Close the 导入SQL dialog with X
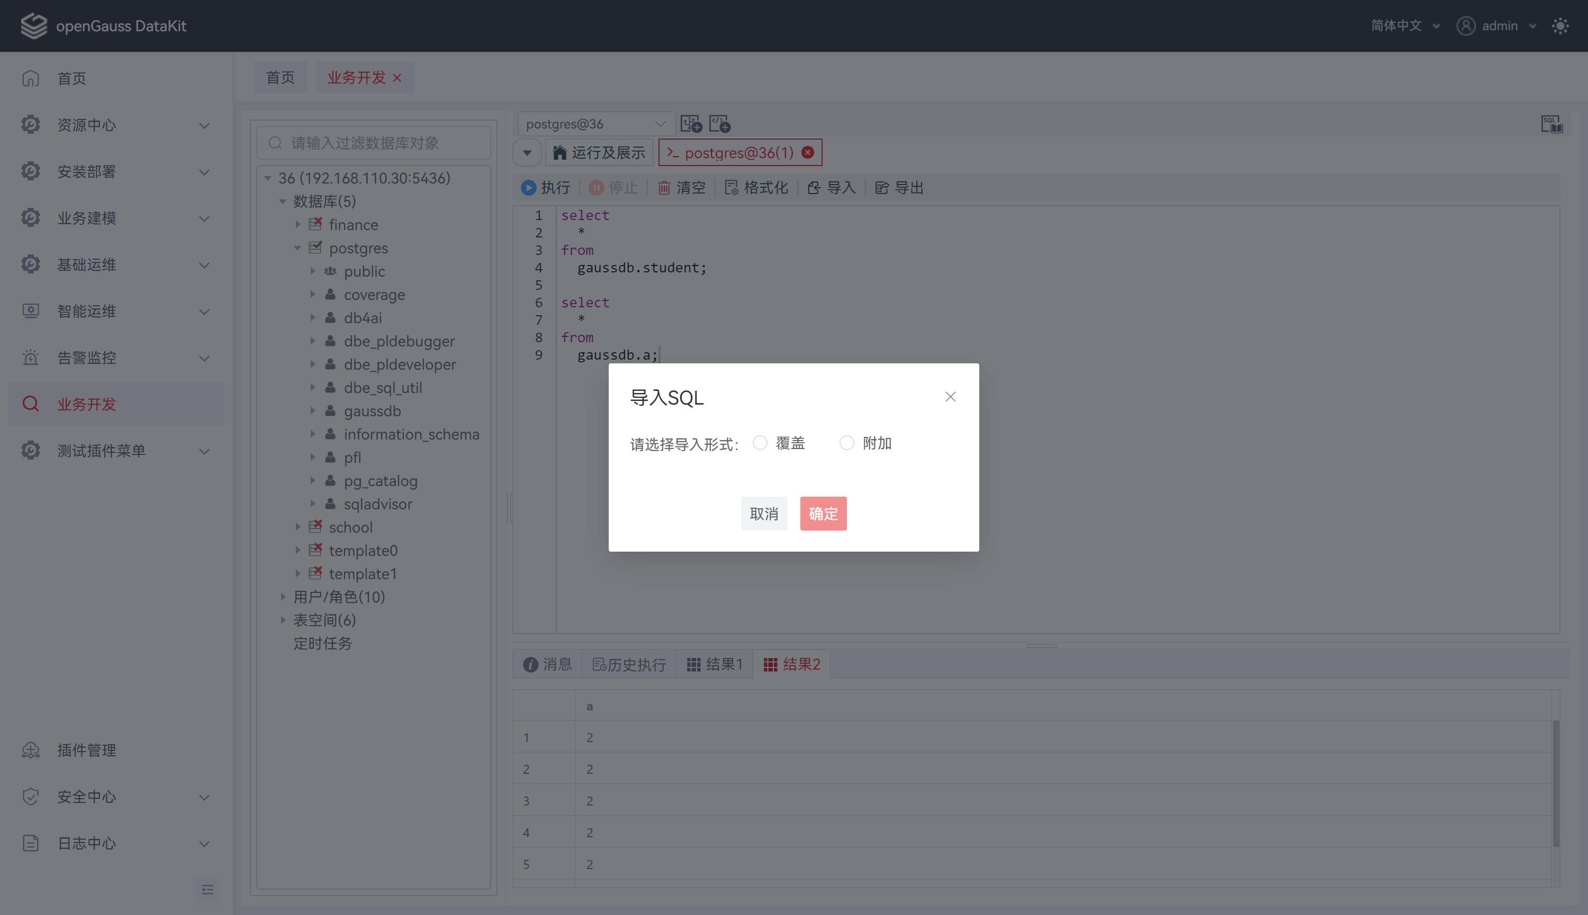Viewport: 1588px width, 915px height. click(950, 397)
